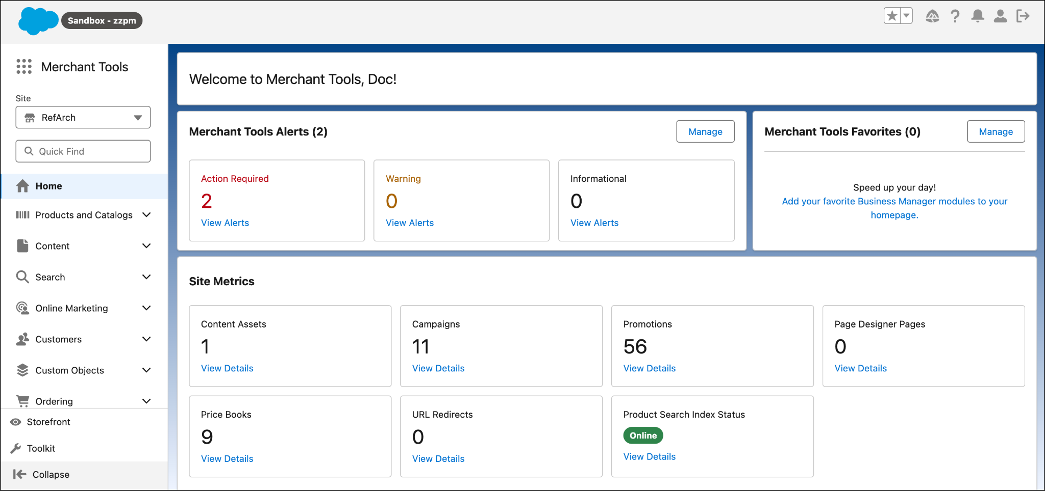
Task: Click inside the Quick Find search field
Action: 83,151
